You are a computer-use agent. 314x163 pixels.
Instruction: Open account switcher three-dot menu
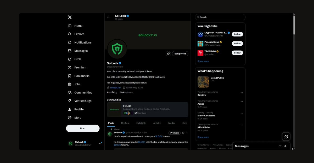click(100, 143)
